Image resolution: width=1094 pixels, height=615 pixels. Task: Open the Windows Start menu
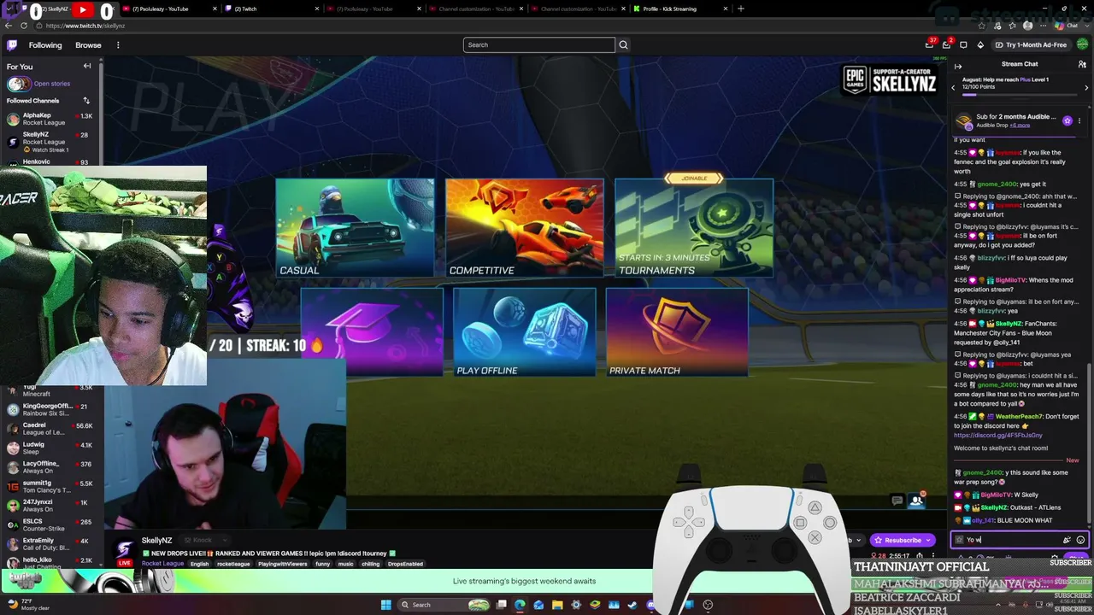pos(385,605)
